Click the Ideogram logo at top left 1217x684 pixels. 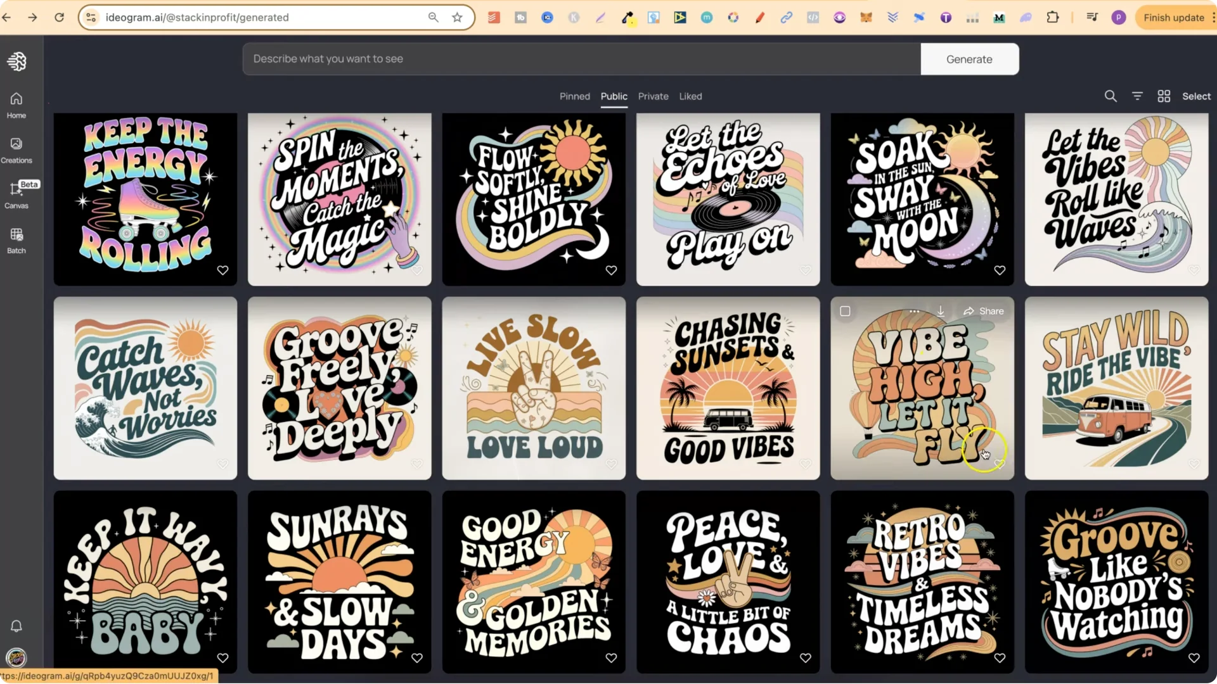point(16,61)
